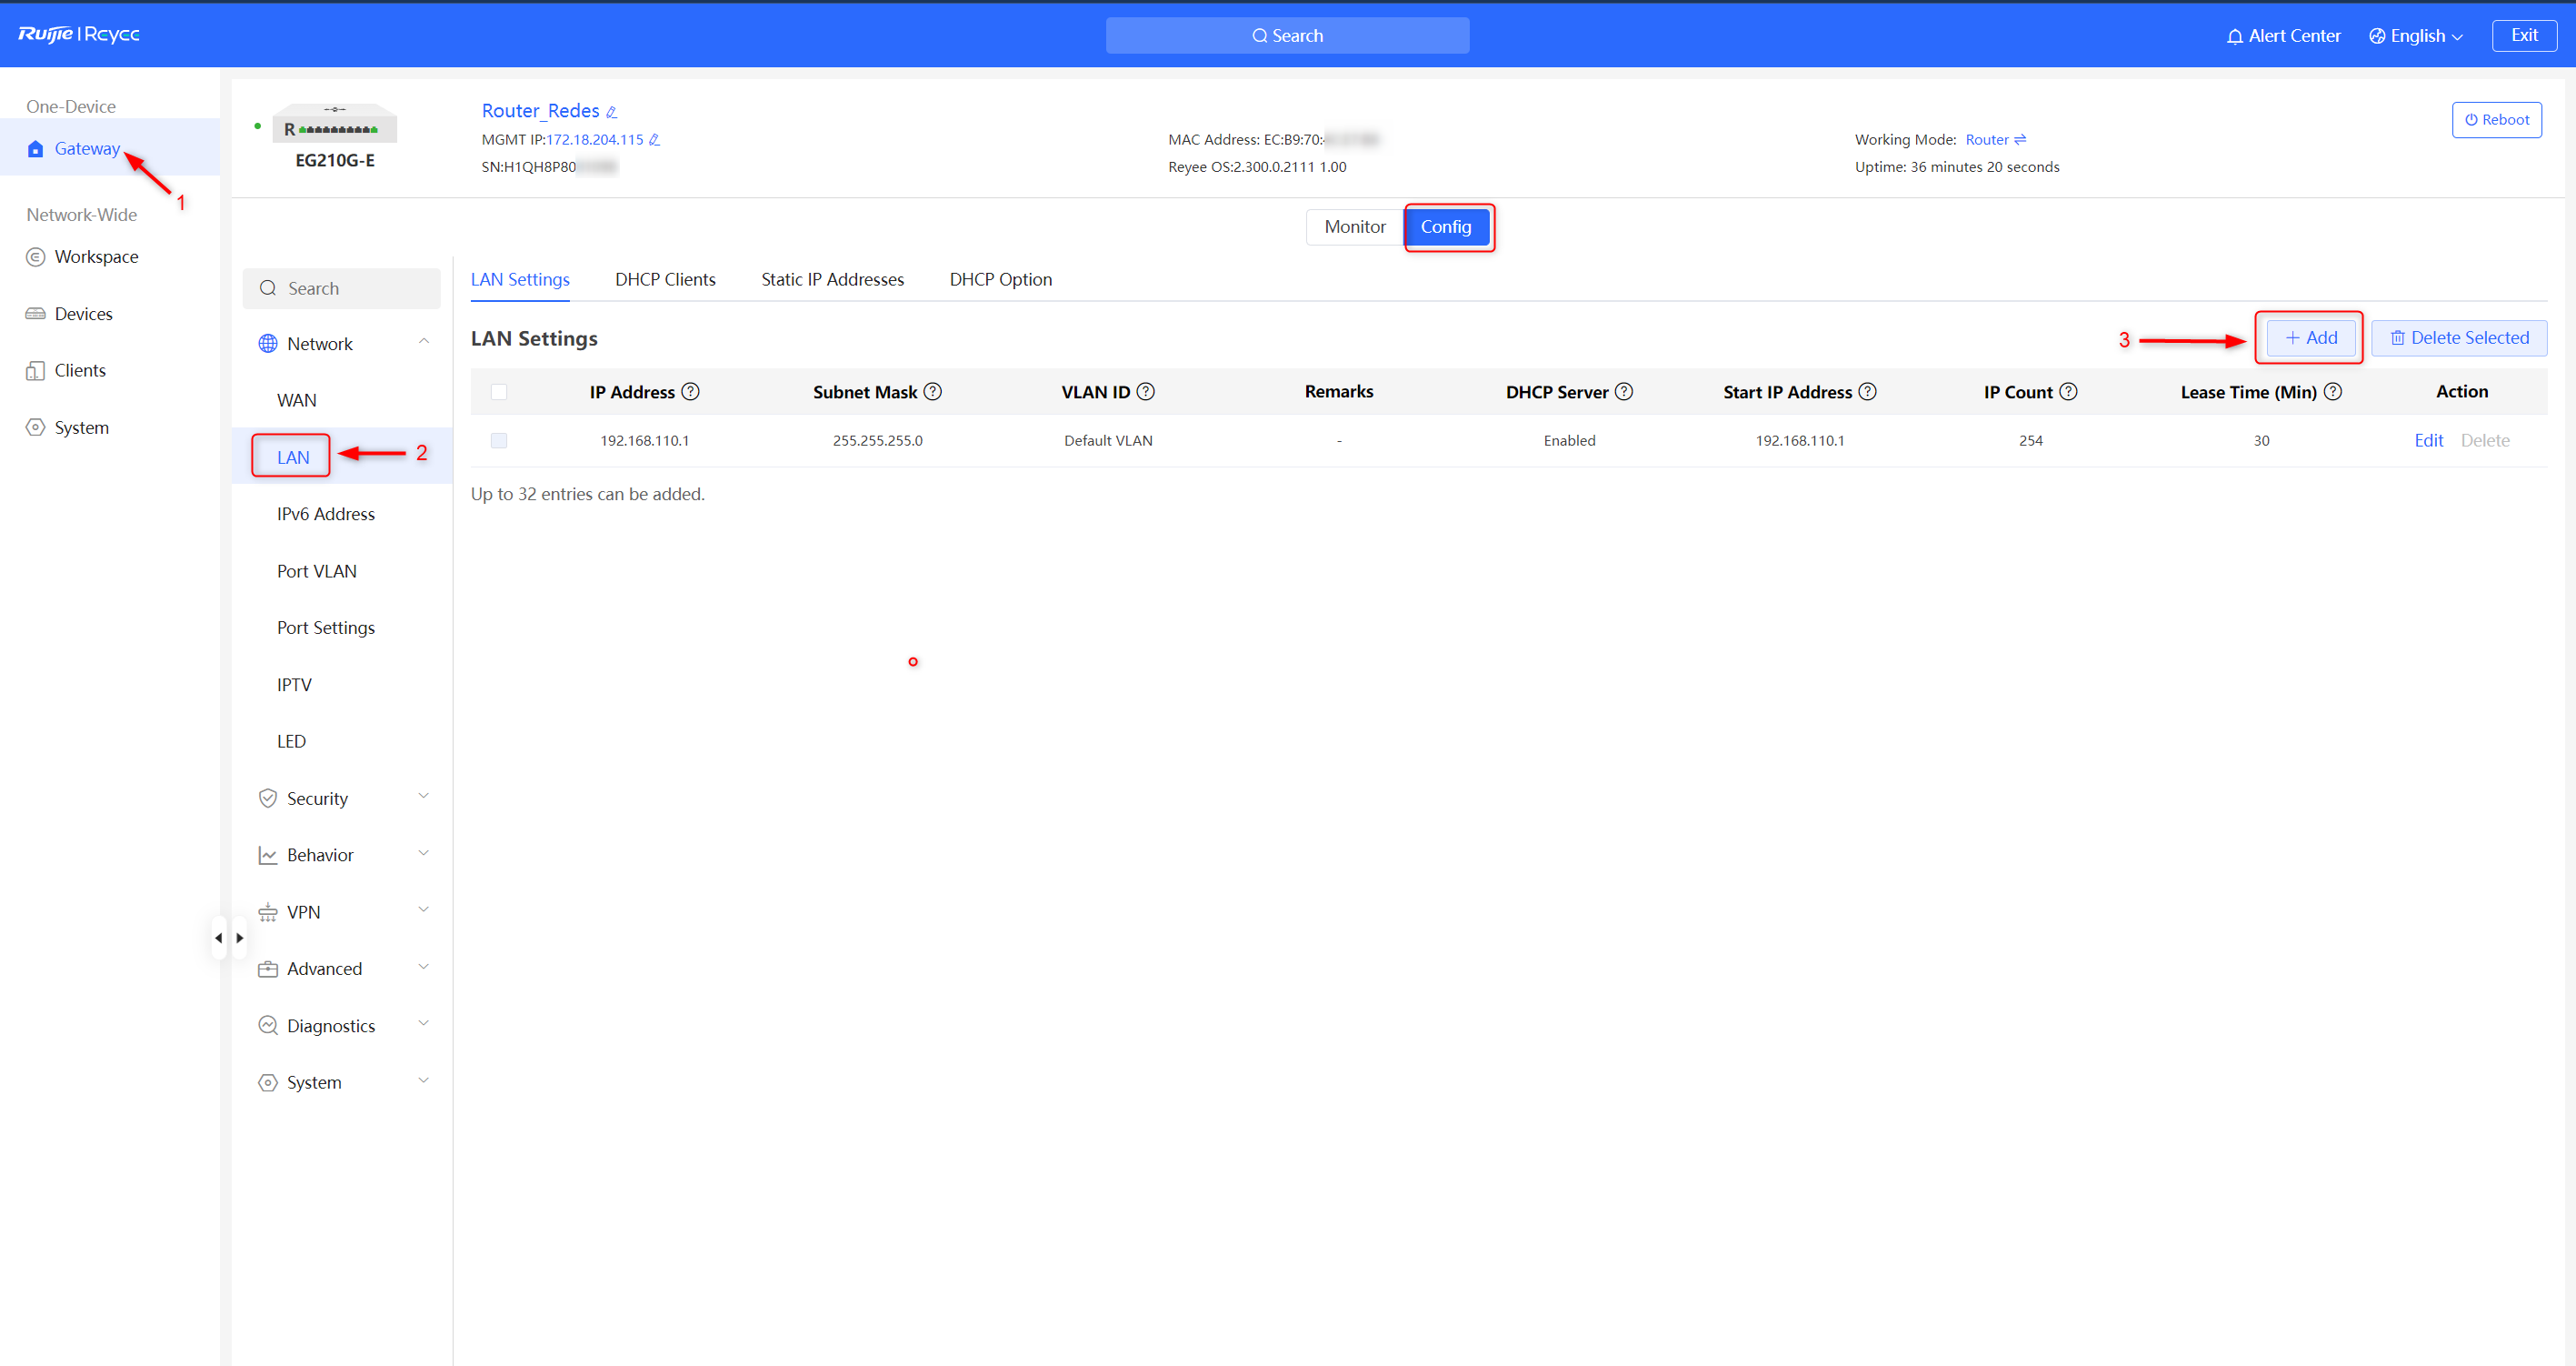
Task: Toggle the Router working mode switch
Action: point(2021,139)
